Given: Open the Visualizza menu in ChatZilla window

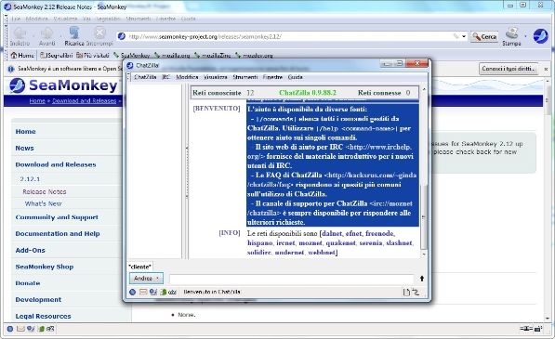Looking at the screenshot, I should point(216,77).
